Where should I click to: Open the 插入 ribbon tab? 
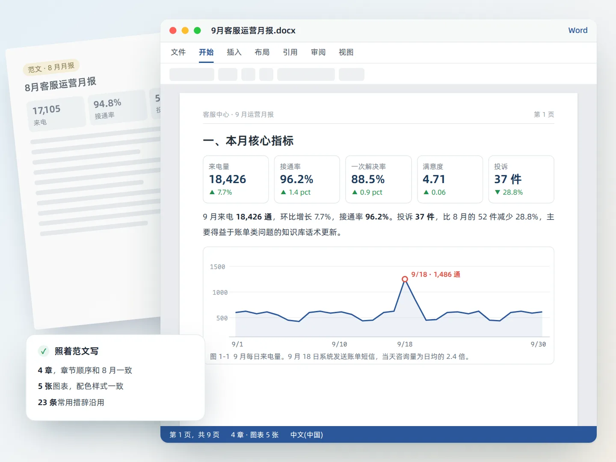click(x=234, y=52)
